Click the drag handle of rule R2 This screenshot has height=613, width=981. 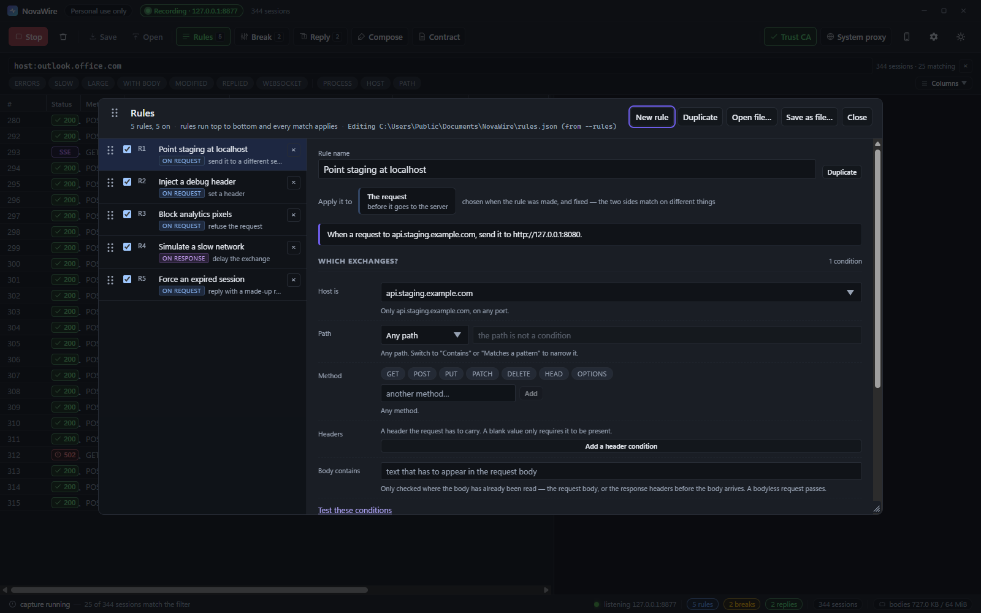(110, 183)
